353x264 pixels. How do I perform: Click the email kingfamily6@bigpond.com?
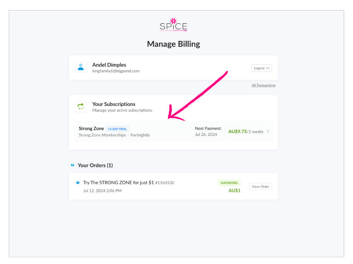116,71
